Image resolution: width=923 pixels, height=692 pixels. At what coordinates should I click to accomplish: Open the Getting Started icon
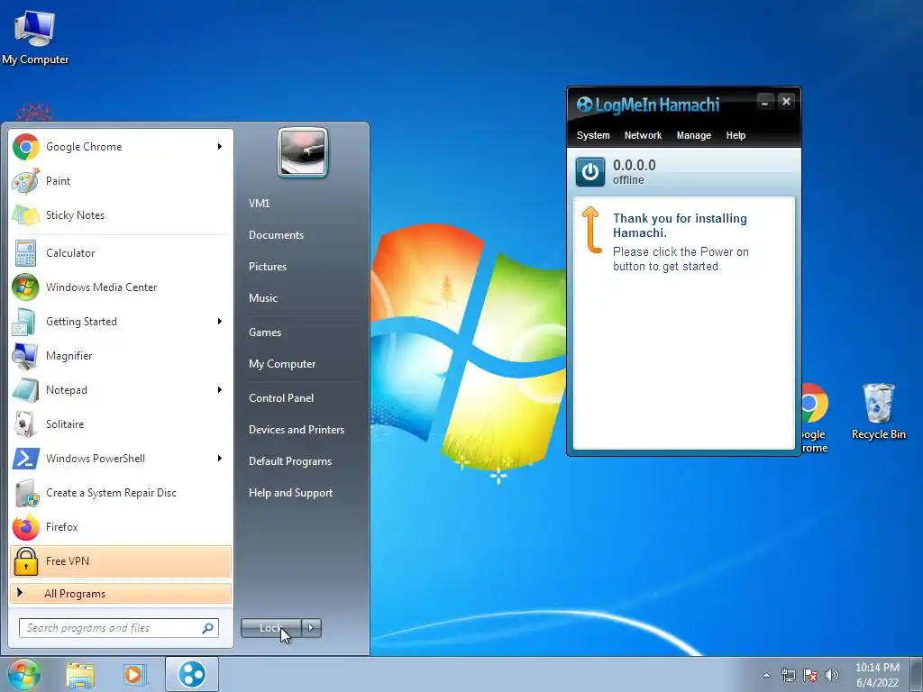pos(26,322)
